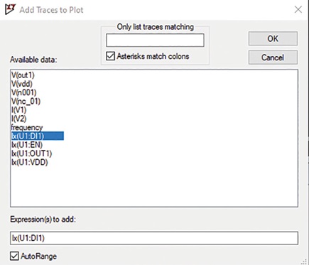Choose the frequency data entry
This screenshot has width=309, height=265.
pos(27,127)
